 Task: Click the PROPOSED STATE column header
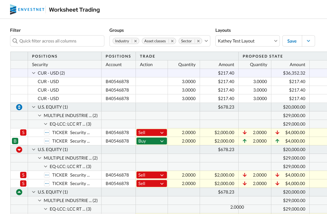(x=259, y=56)
